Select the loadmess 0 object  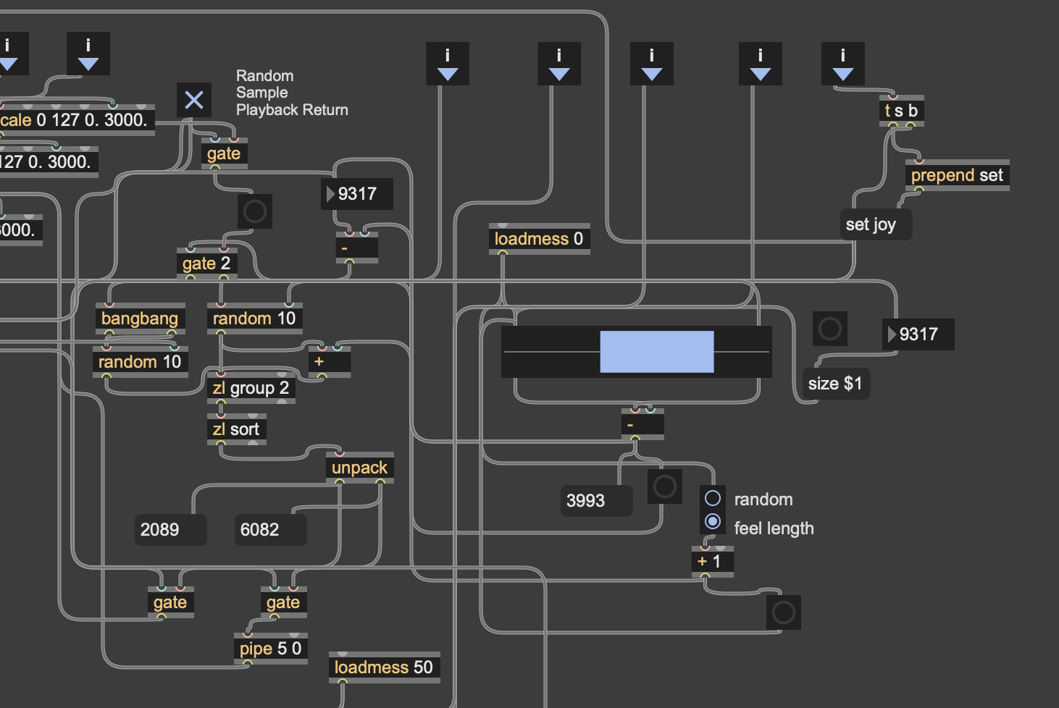coord(540,239)
